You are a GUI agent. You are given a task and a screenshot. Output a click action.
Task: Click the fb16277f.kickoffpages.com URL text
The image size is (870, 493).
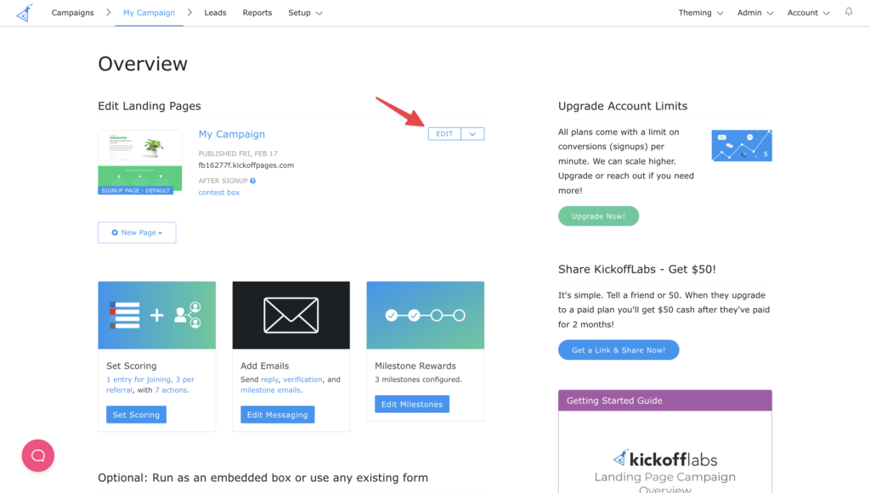click(246, 165)
